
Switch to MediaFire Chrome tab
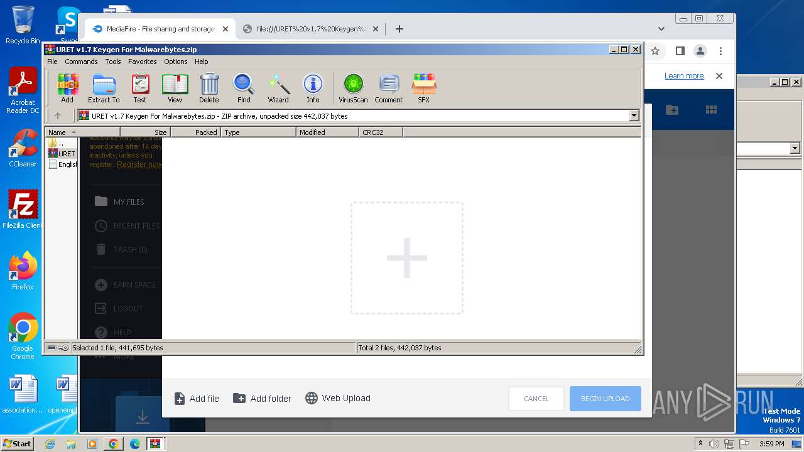pyautogui.click(x=160, y=29)
